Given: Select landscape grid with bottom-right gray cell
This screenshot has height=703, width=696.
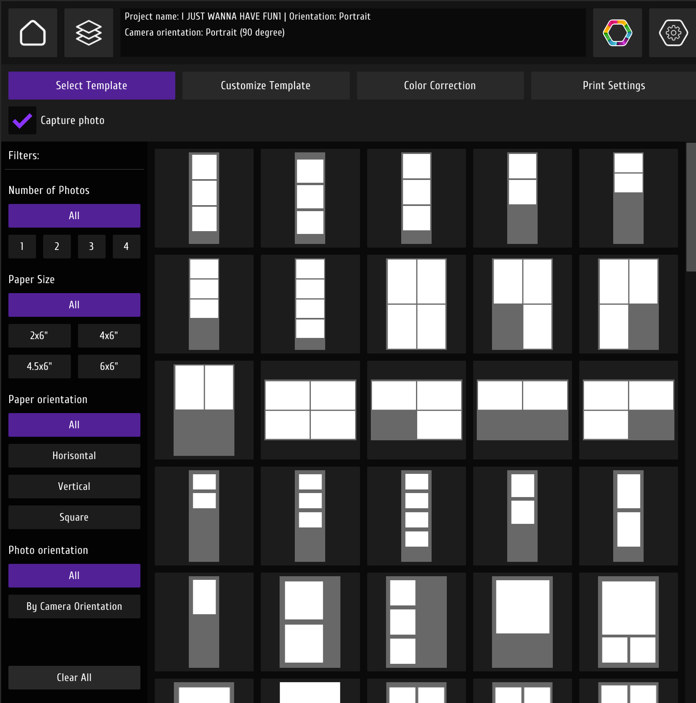Looking at the screenshot, I should pyautogui.click(x=628, y=410).
